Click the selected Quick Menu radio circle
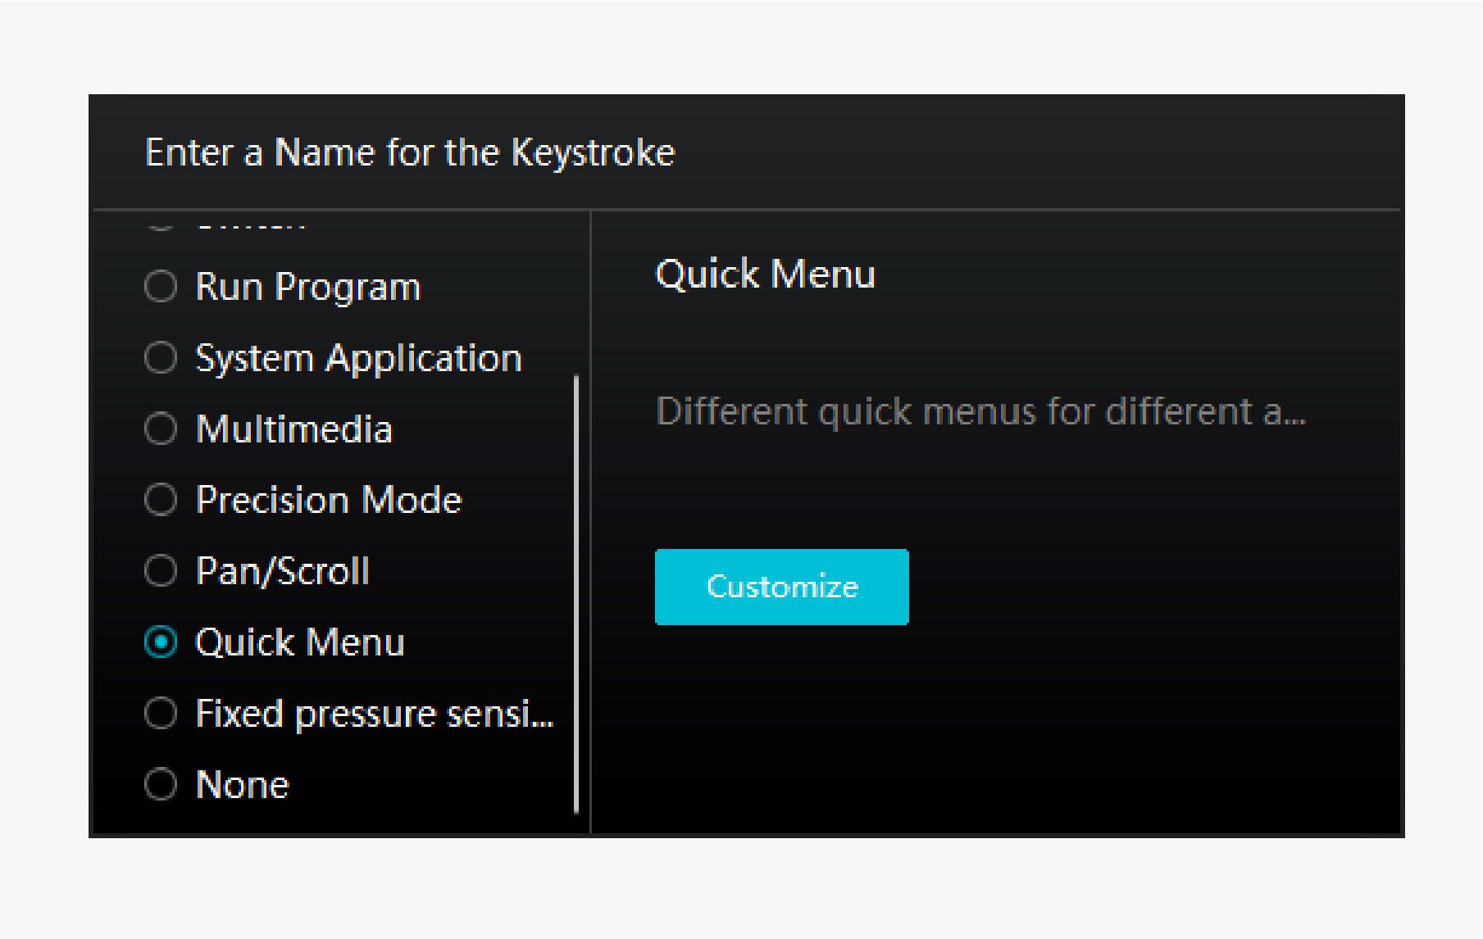The image size is (1483, 939). (161, 642)
